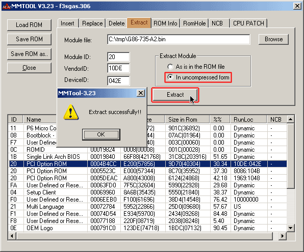Click the ID column header
Screen dimensions: 304x252
point(15,120)
